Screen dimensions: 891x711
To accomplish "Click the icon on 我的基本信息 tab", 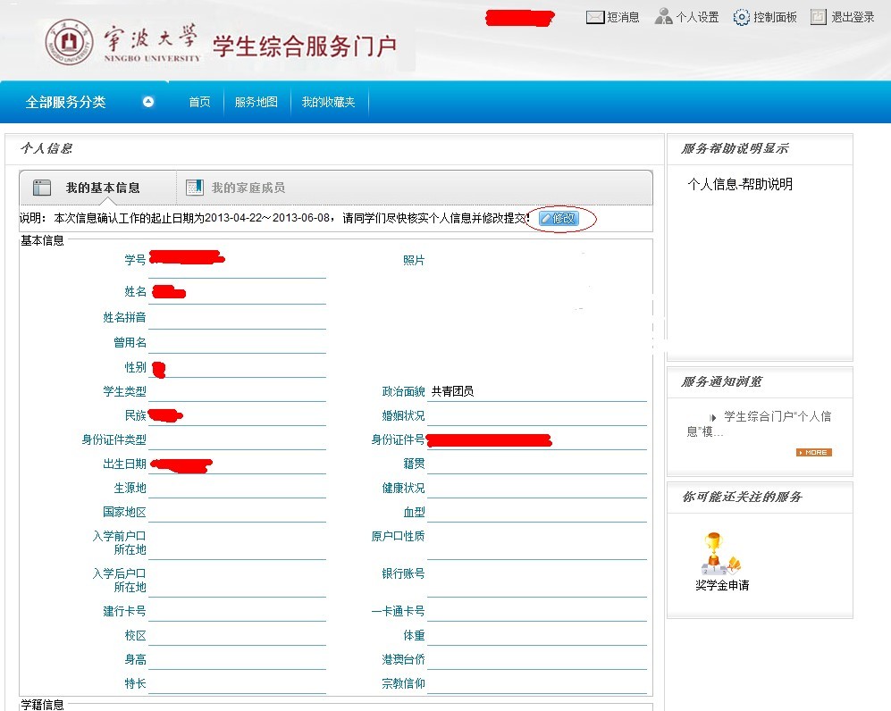I will [x=42, y=188].
